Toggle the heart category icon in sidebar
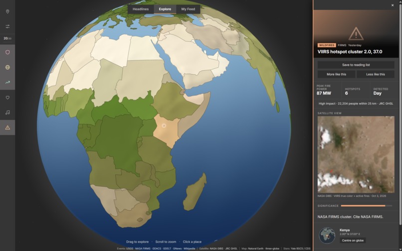Screen dimensions: 402x251 pyautogui.click(x=7, y=97)
